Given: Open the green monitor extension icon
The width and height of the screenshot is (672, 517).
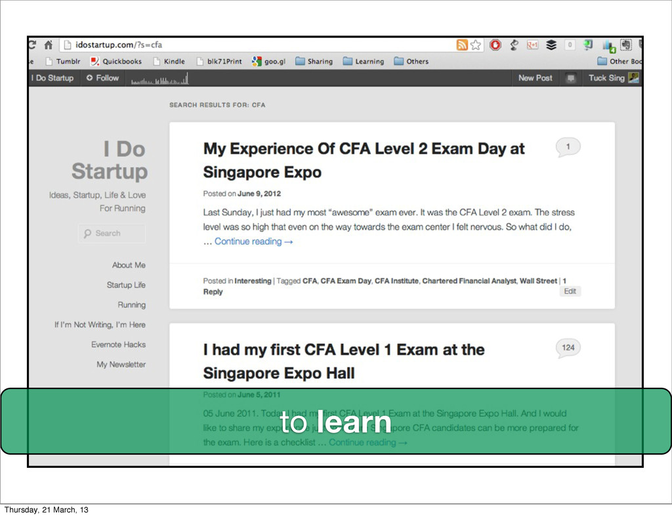Looking at the screenshot, I should 588,45.
